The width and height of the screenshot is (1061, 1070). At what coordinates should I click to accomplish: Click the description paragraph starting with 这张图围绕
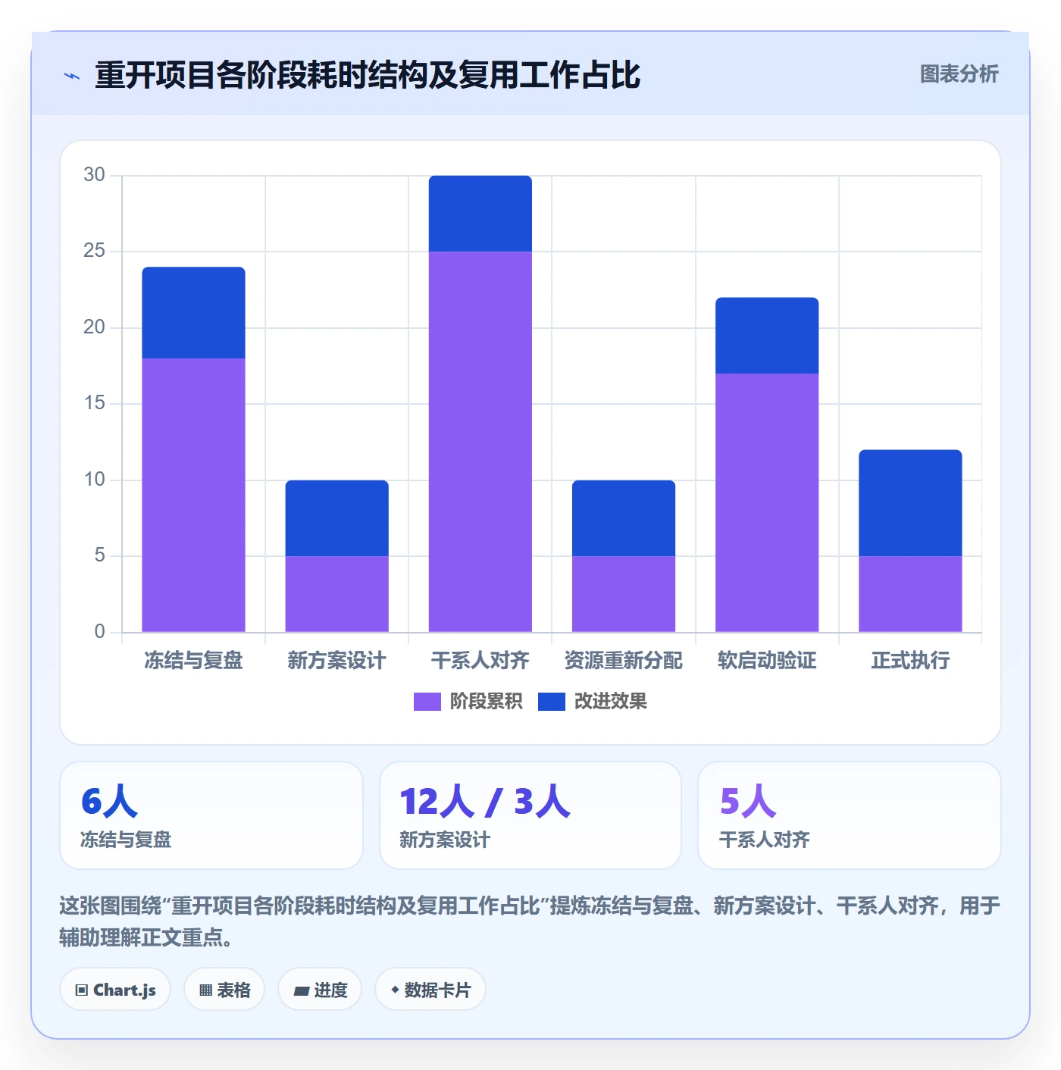point(530,921)
